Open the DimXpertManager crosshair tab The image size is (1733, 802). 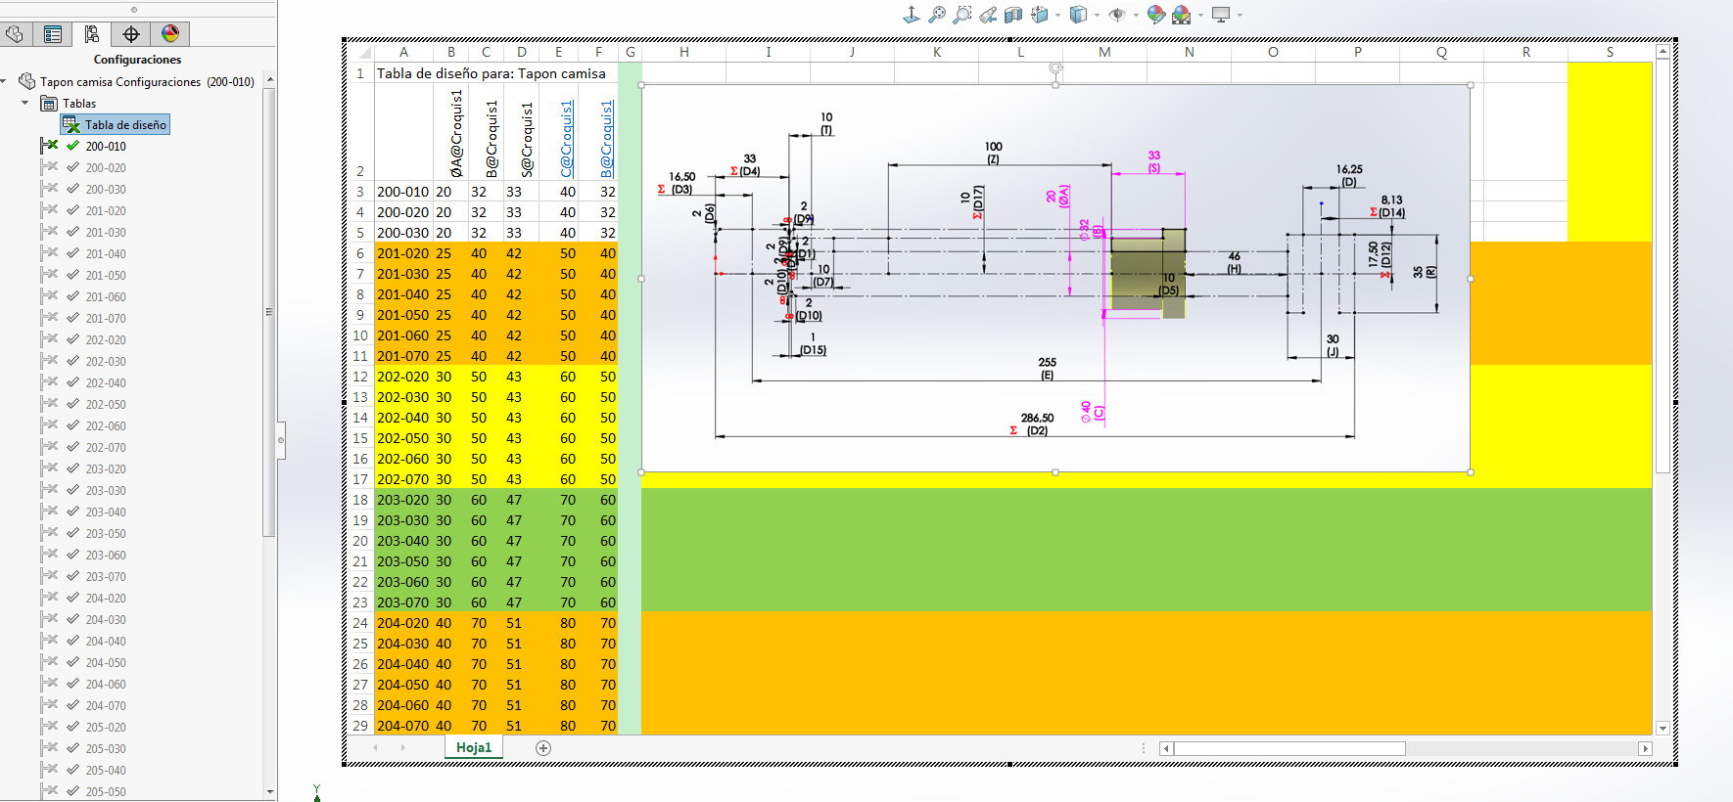pos(131,34)
